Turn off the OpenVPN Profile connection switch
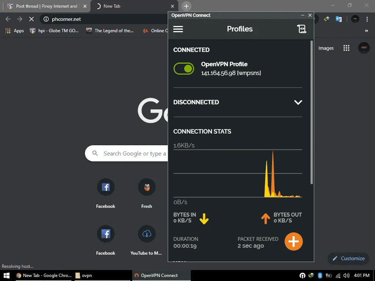 click(184, 68)
